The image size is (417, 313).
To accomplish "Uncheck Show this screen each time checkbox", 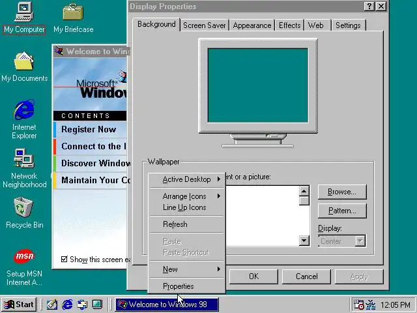I will pyautogui.click(x=64, y=260).
